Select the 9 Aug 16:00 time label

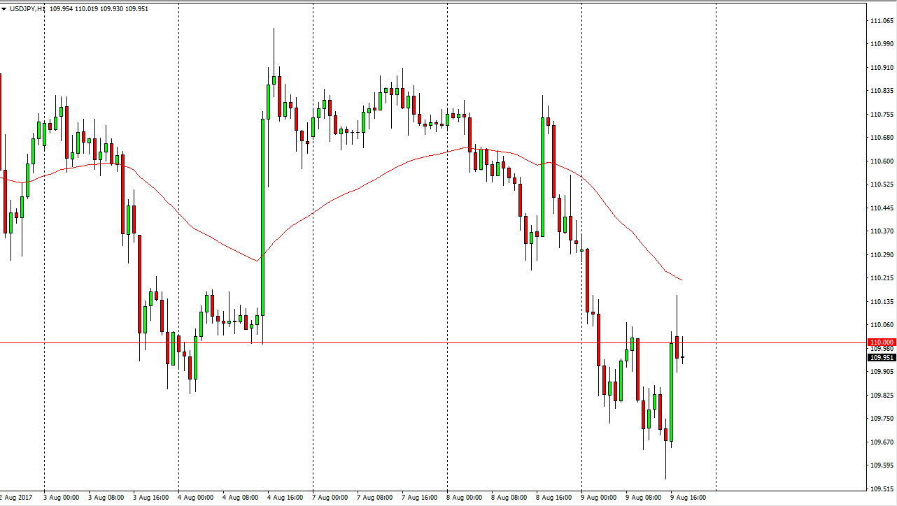point(688,498)
